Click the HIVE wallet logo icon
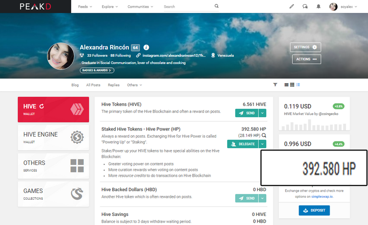 click(x=77, y=109)
